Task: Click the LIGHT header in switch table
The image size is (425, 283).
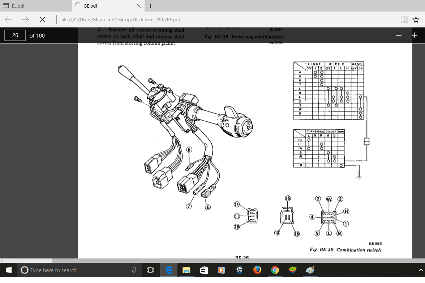Action: [x=314, y=64]
